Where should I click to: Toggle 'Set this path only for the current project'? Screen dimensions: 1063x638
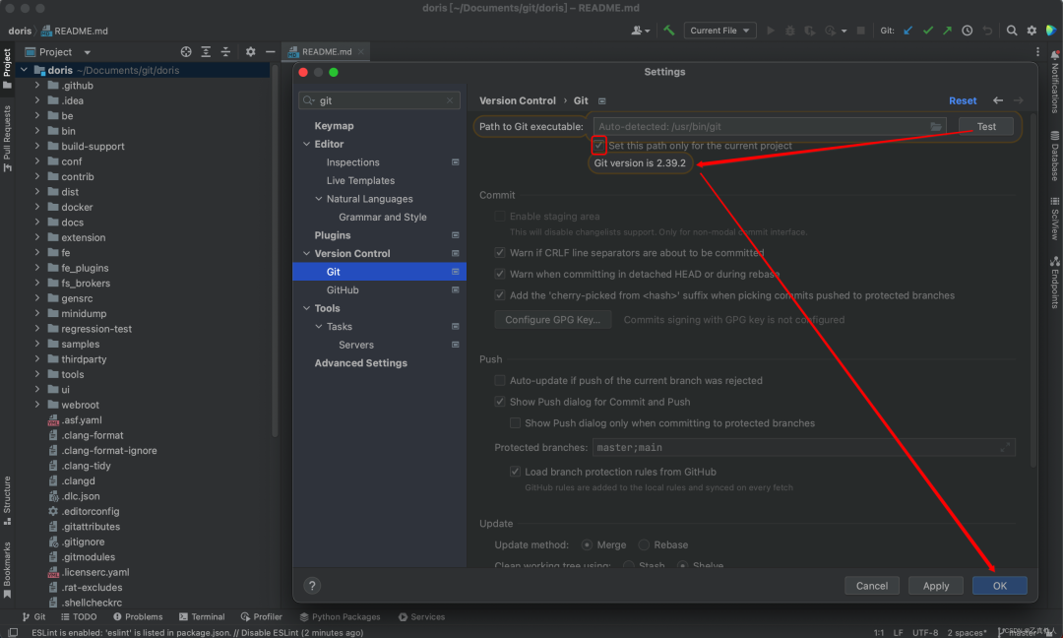[598, 145]
